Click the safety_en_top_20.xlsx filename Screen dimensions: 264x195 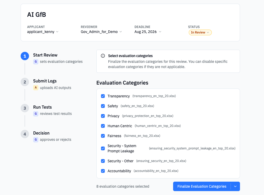[x=137, y=106]
